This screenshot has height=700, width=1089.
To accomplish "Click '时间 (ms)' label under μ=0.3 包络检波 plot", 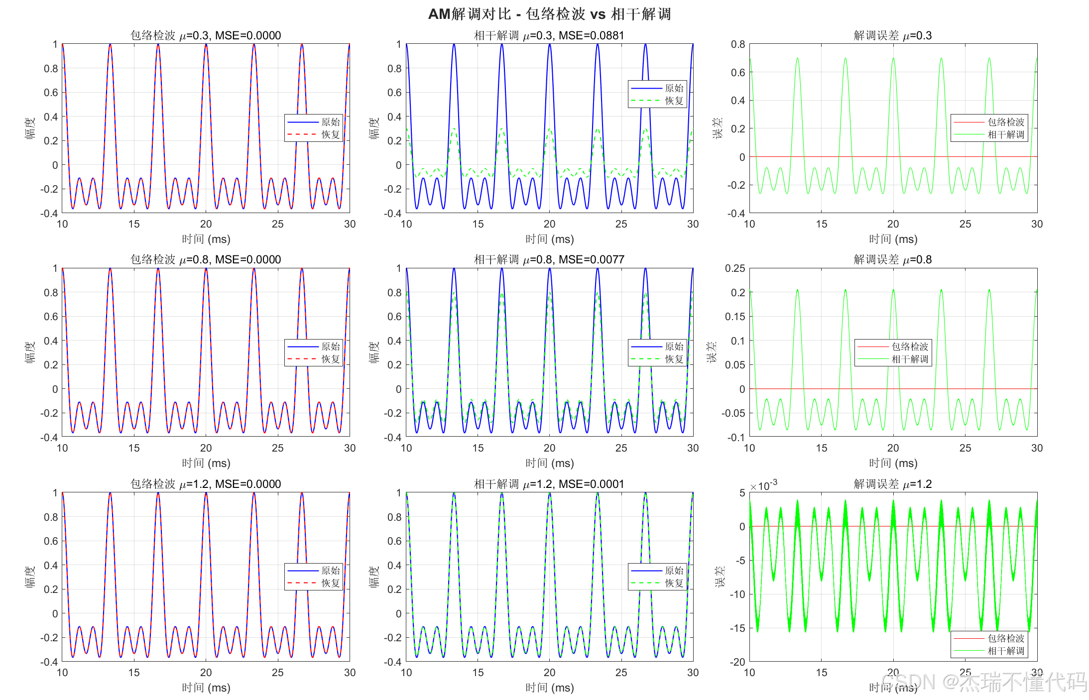I will pyautogui.click(x=206, y=239).
